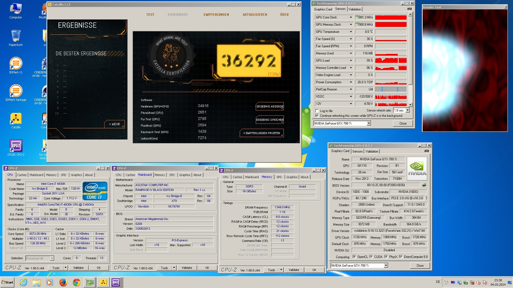Click the MEHR button in results panel

click(x=115, y=124)
